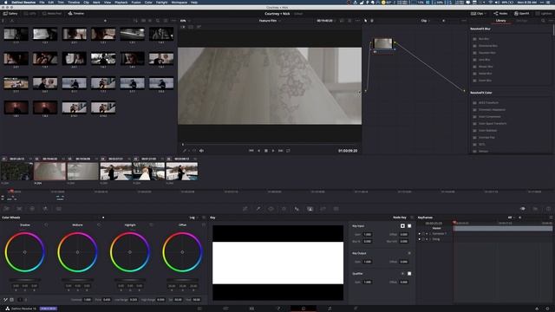Viewport: 555px width, 312px height.
Task: Play the clip forward in viewer
Action: tap(273, 151)
